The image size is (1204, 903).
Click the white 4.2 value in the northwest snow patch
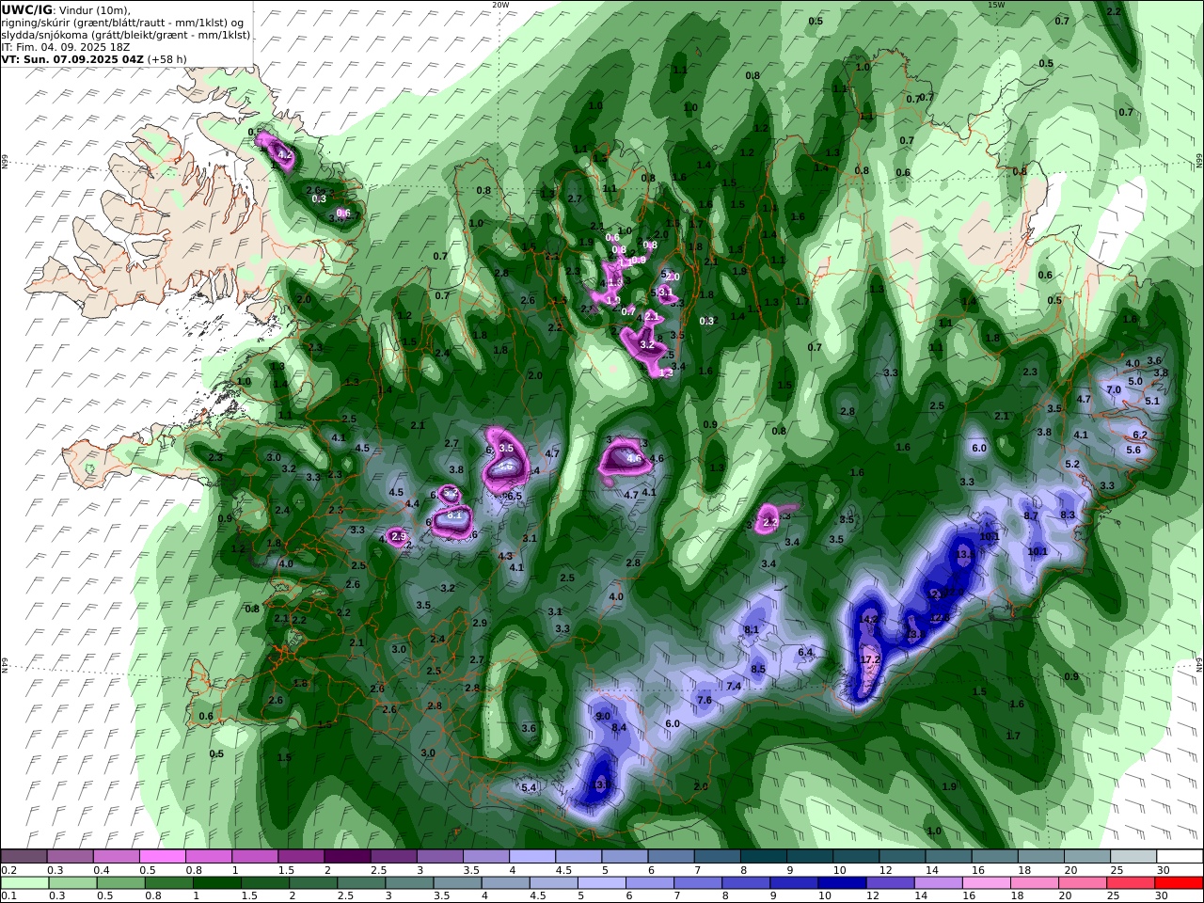[x=286, y=154]
